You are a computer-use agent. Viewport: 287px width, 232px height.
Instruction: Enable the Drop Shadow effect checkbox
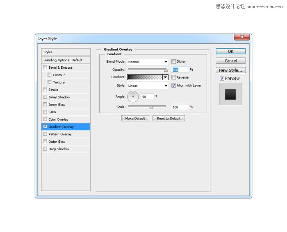pyautogui.click(x=45, y=149)
